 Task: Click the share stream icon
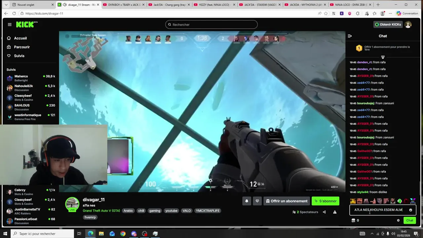(324, 212)
